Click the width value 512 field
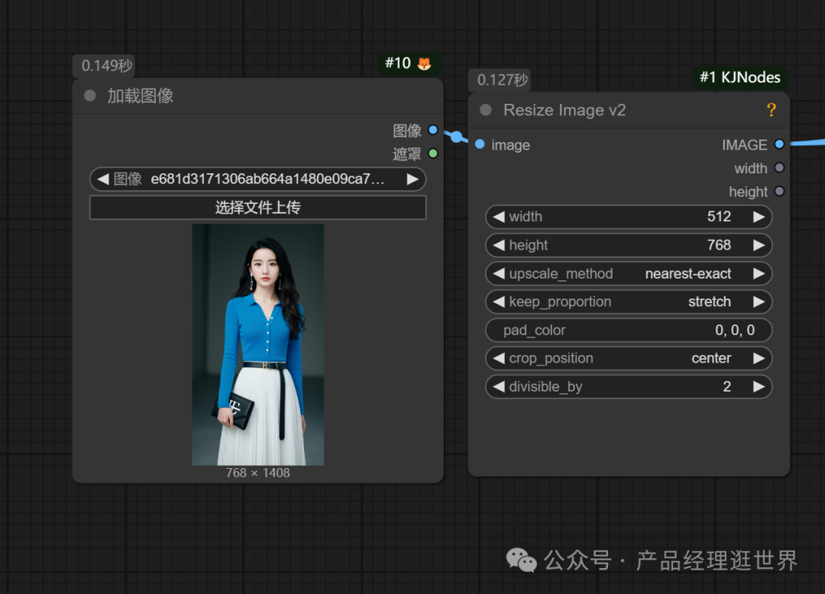 coord(629,217)
